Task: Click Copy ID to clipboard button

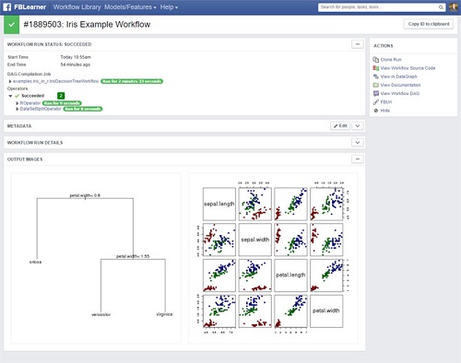Action: click(x=428, y=24)
